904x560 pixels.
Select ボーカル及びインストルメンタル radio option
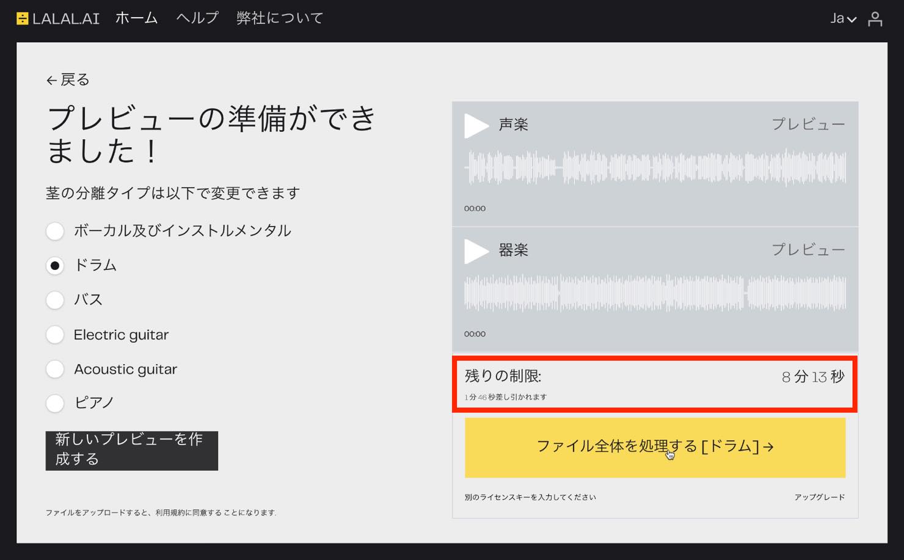(x=55, y=231)
